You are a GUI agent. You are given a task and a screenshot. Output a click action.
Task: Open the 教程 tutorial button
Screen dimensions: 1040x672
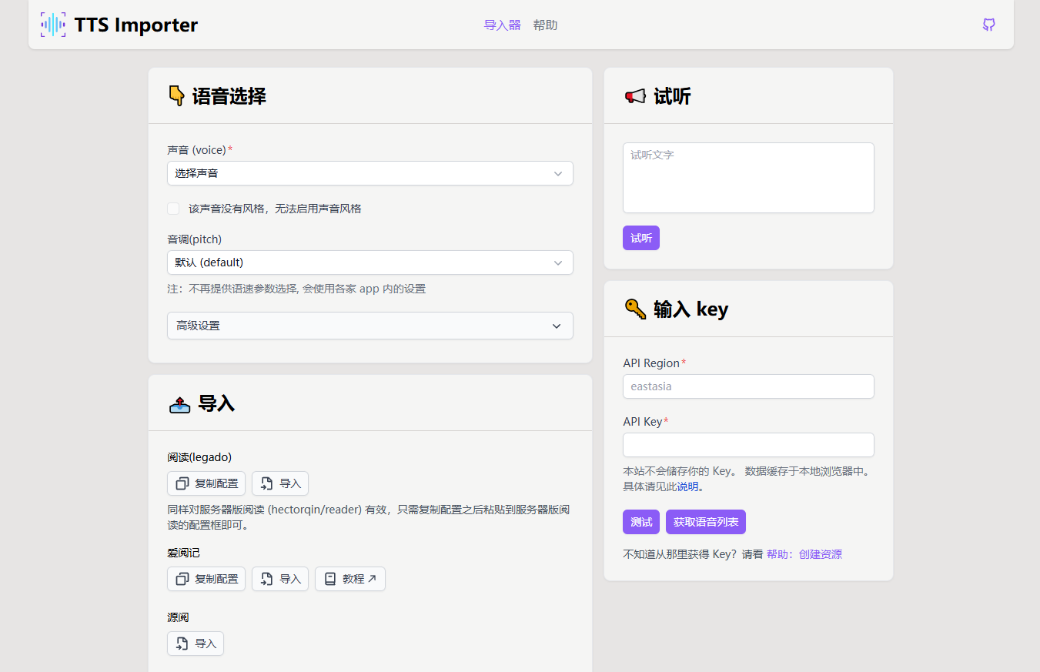pyautogui.click(x=350, y=579)
